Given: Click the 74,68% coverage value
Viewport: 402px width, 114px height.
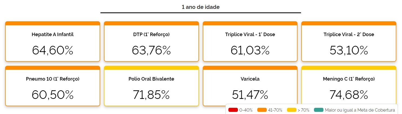Looking at the screenshot, I should point(349,95).
